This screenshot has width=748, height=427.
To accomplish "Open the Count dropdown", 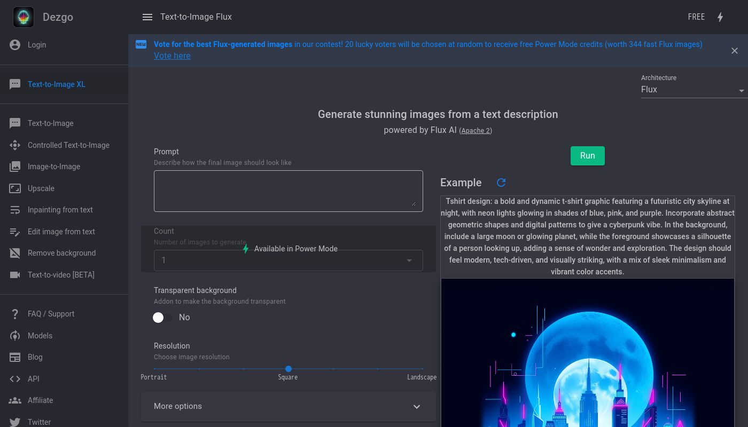I will (289, 260).
